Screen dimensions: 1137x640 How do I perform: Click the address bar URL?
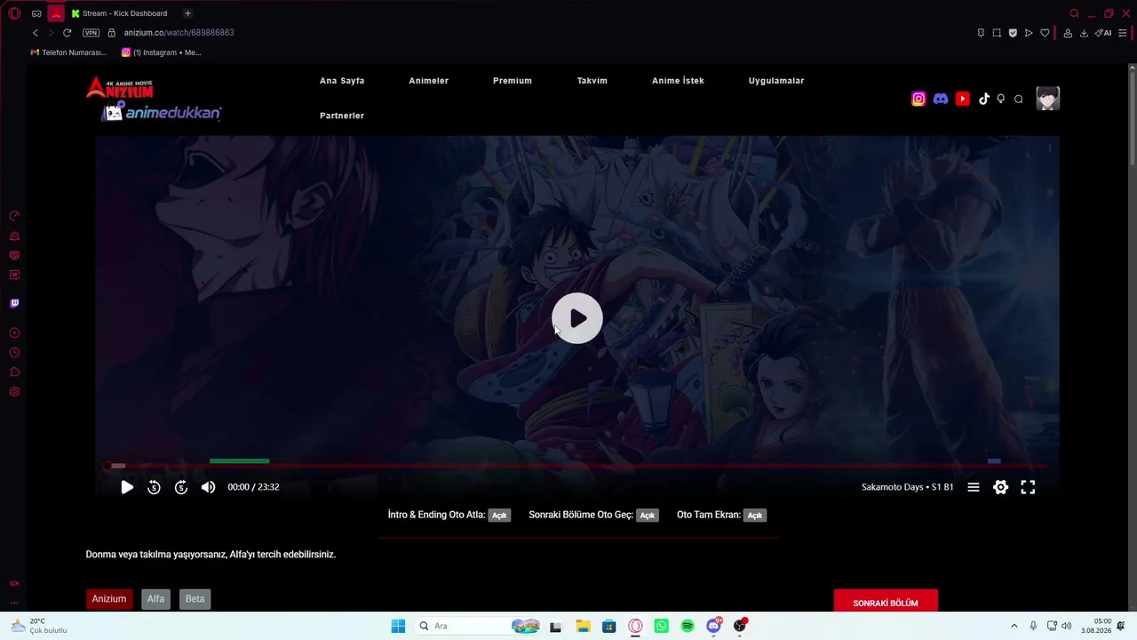click(x=179, y=33)
